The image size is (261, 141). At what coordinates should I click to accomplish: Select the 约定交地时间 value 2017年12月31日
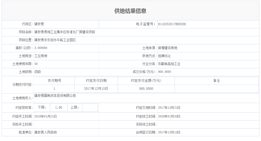(169, 108)
